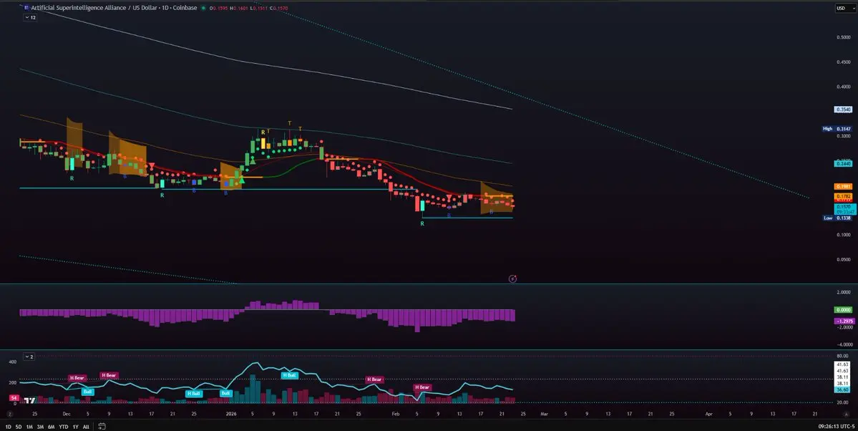The image size is (858, 431).
Task: Click the 0.4000 level on the price axis
Action: point(843,87)
